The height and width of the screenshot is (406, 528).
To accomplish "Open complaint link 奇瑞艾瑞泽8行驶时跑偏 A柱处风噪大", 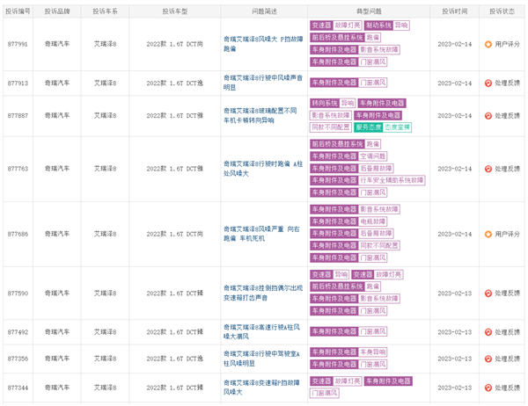I will point(263,169).
